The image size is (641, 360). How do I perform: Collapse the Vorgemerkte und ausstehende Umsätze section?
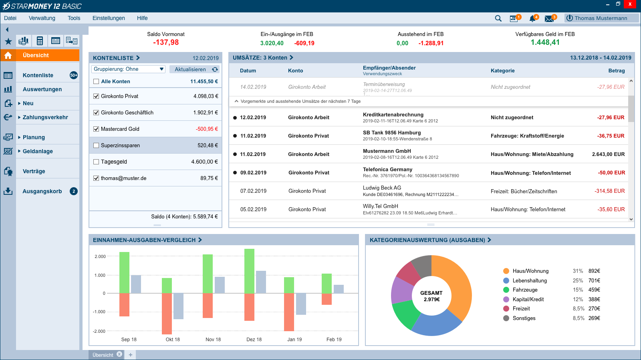(x=236, y=101)
